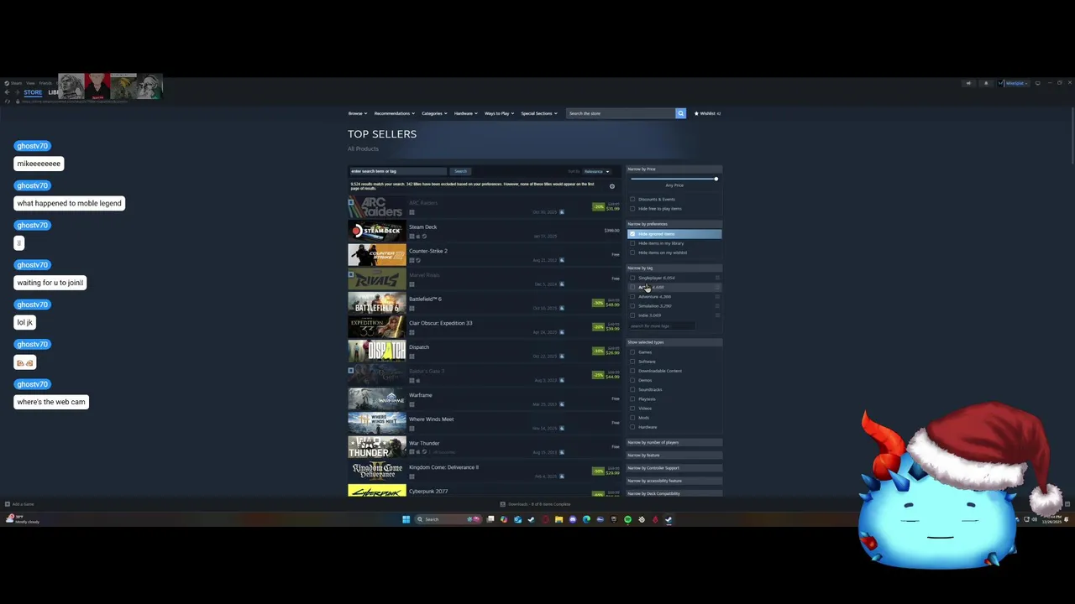Exclude the Indie tag using its icon
1075x604 pixels.
(x=717, y=315)
